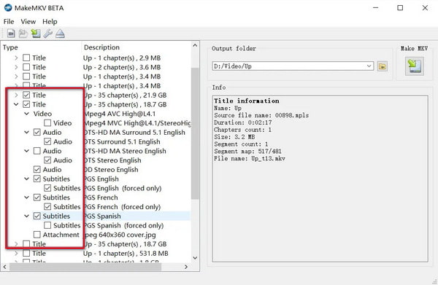The width and height of the screenshot is (438, 285).
Task: Expand the 531.8 MB Title row
Action: pos(16,253)
